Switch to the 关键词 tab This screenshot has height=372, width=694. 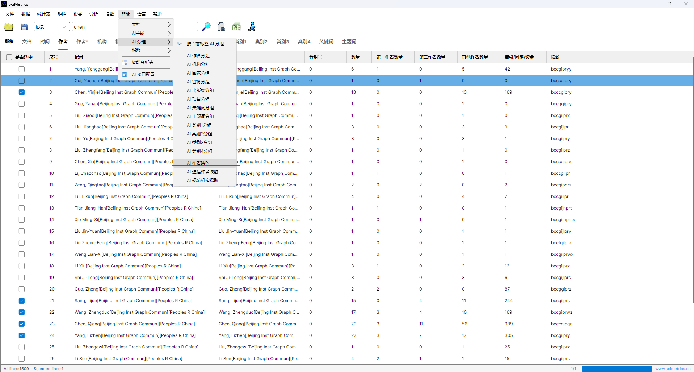click(326, 42)
